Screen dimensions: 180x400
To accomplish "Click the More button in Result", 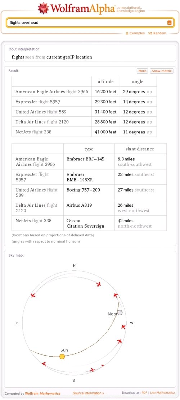I will point(142,71).
